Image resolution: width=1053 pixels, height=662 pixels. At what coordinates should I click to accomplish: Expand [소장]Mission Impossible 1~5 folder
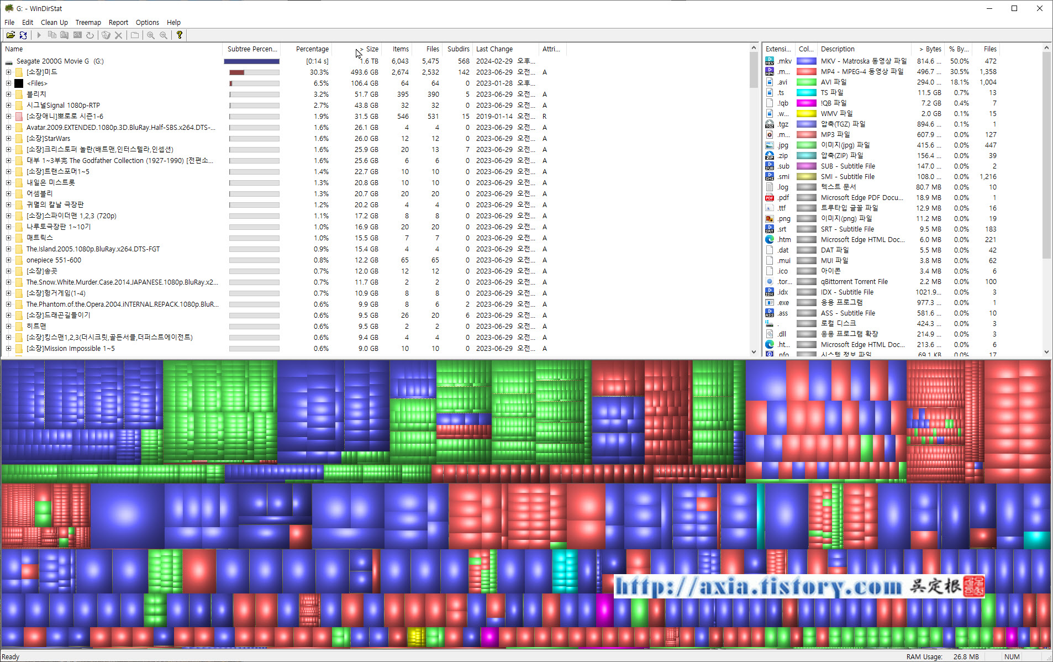pyautogui.click(x=8, y=349)
